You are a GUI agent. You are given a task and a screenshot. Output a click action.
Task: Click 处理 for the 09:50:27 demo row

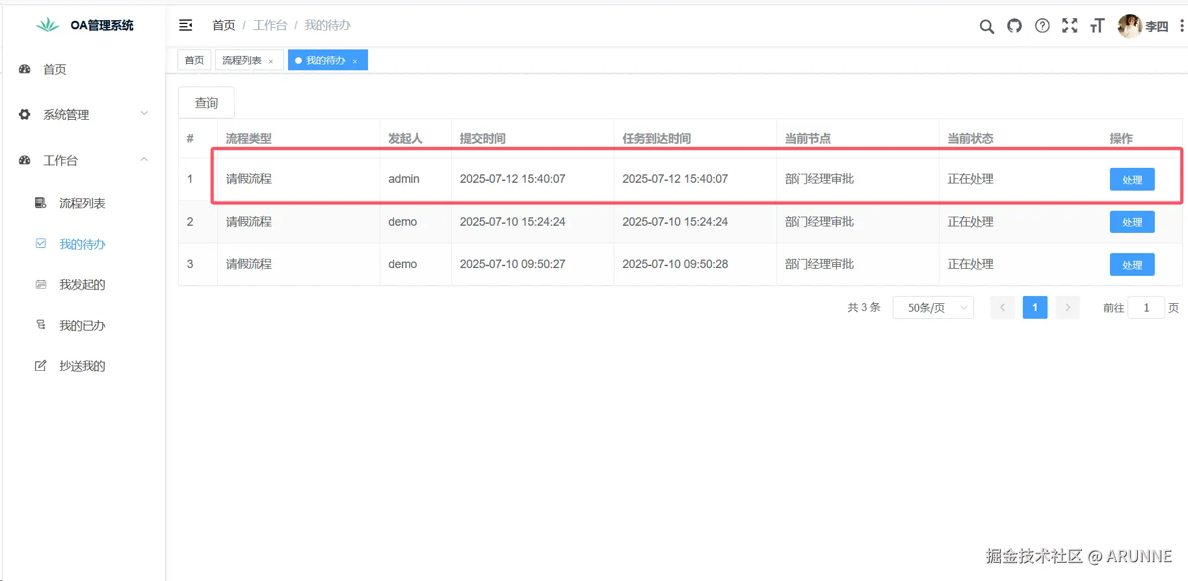point(1132,265)
